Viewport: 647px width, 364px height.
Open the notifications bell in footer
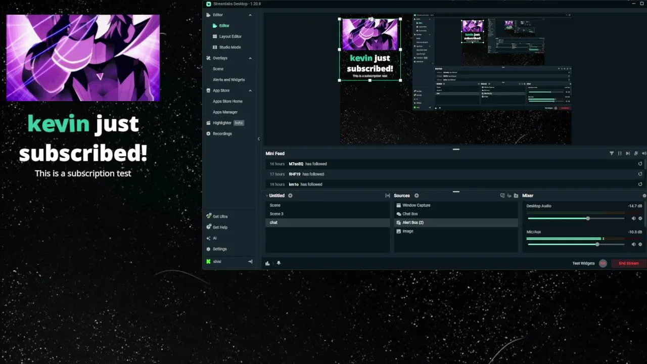pyautogui.click(x=279, y=263)
